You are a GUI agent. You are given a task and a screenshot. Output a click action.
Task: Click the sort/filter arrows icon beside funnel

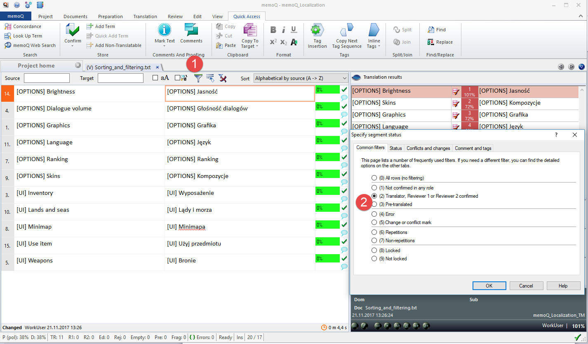coord(210,78)
